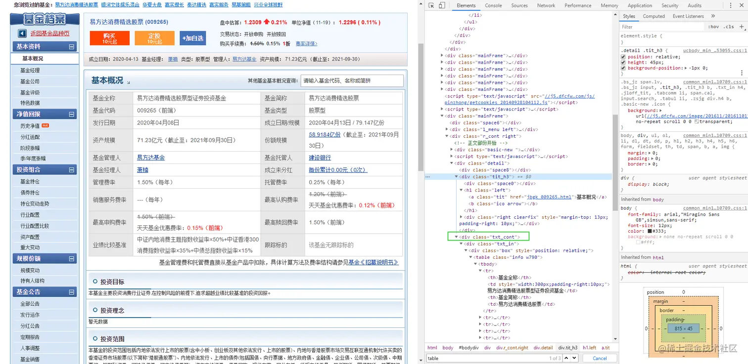The image size is (748, 364).
Task: Open the 返回基金品种页 link
Action: coord(49,34)
